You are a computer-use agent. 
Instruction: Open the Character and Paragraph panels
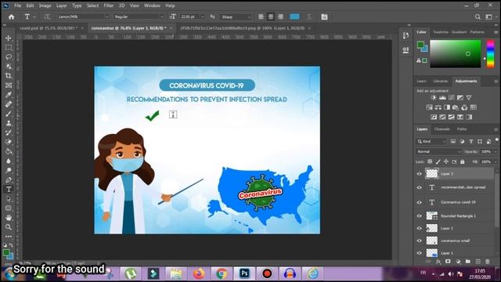(324, 17)
